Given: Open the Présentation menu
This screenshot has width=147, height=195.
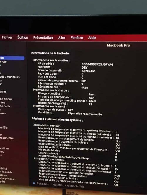Looking at the screenshot, I should coord(43,38).
